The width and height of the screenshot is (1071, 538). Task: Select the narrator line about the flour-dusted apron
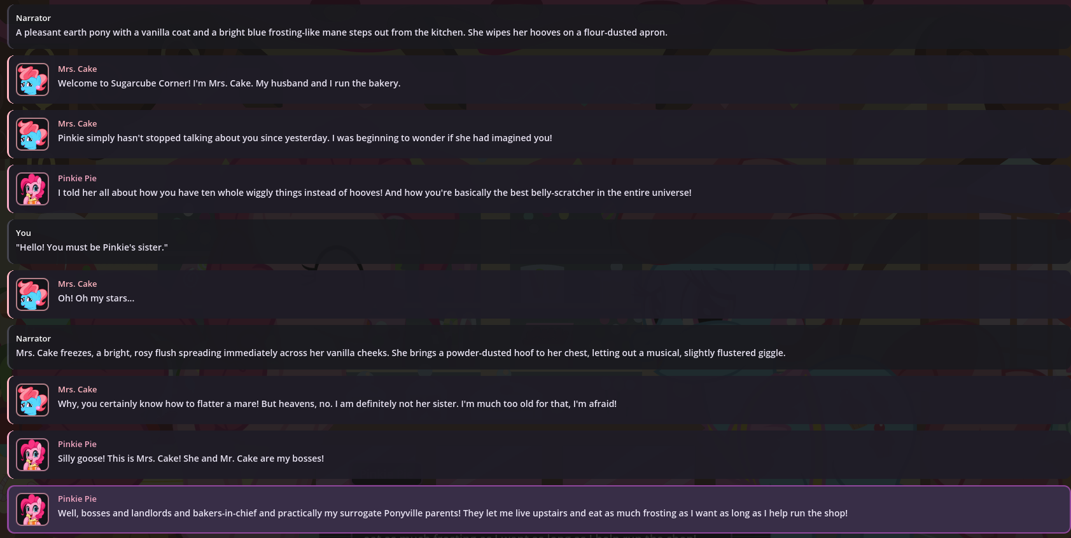click(x=341, y=32)
